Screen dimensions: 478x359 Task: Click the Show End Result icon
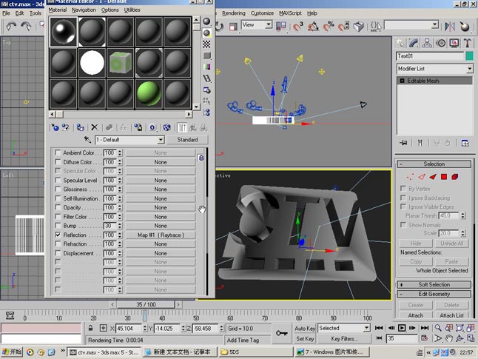[x=182, y=127]
